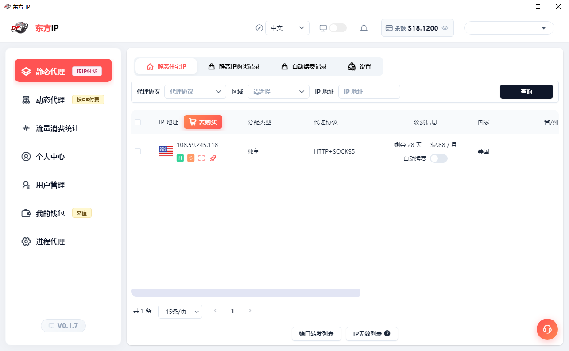
Task: Click the red fullscreen bracket icon on the IP row
Action: (x=202, y=158)
